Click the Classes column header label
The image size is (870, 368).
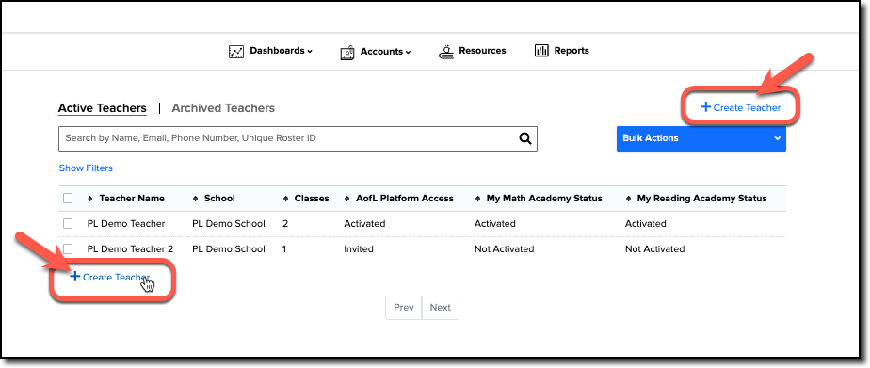click(312, 199)
